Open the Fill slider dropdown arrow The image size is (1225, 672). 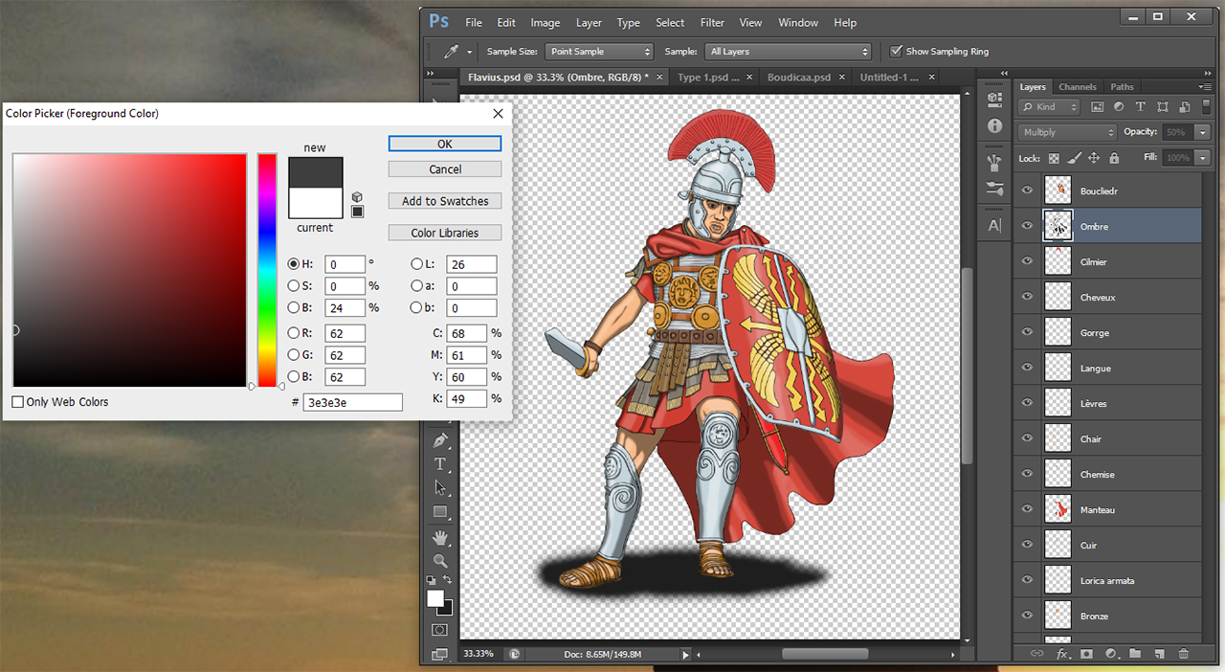click(x=1202, y=158)
